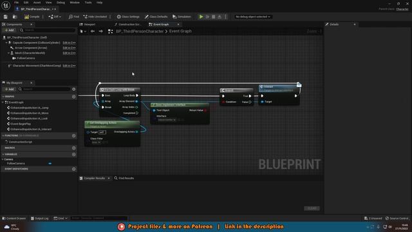Click the FollowCamera variable type pill
The image size is (412, 232).
click(50, 164)
